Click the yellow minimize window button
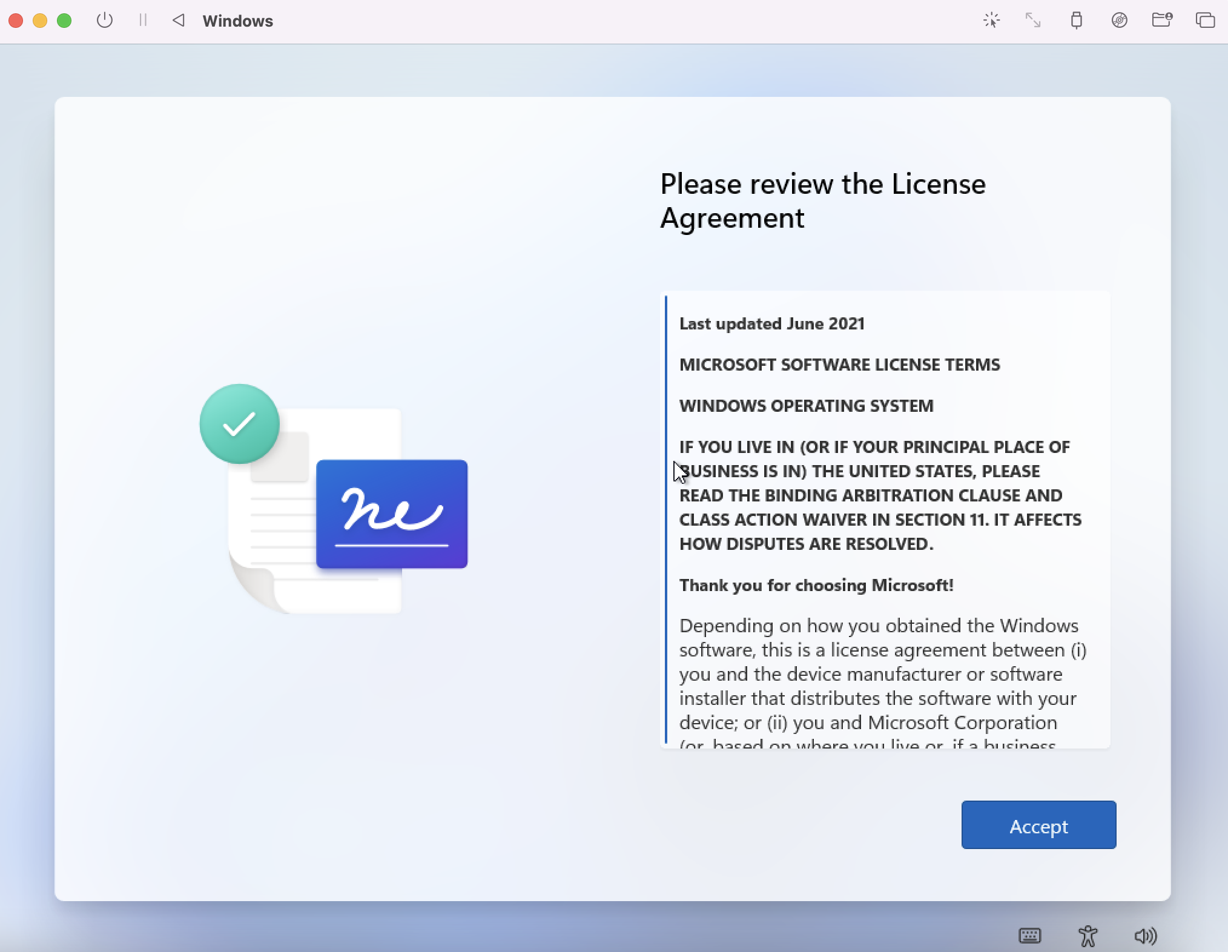1228x952 pixels. (40, 21)
